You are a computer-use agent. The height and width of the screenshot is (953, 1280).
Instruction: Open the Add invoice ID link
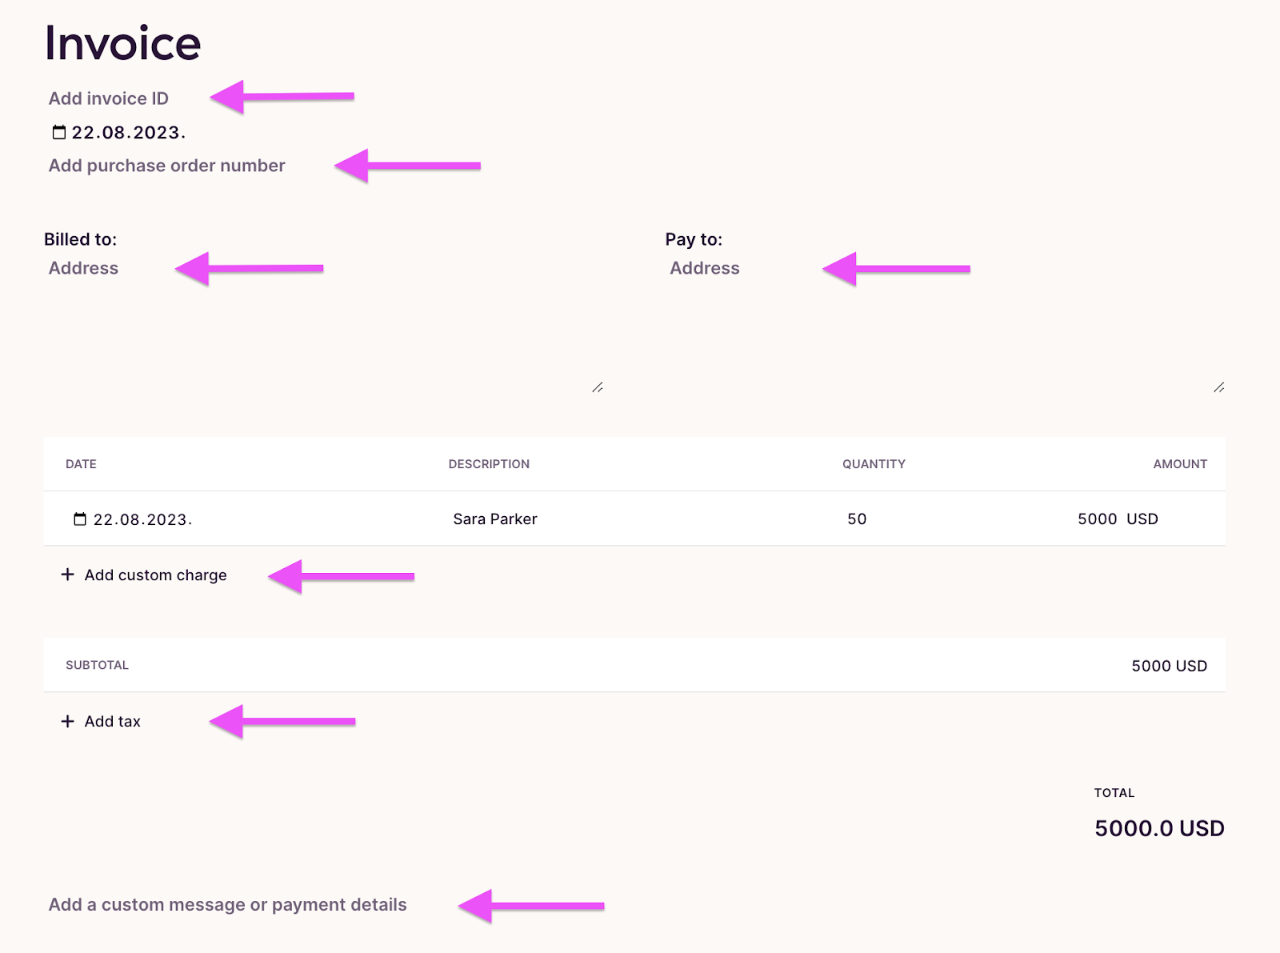pos(109,98)
